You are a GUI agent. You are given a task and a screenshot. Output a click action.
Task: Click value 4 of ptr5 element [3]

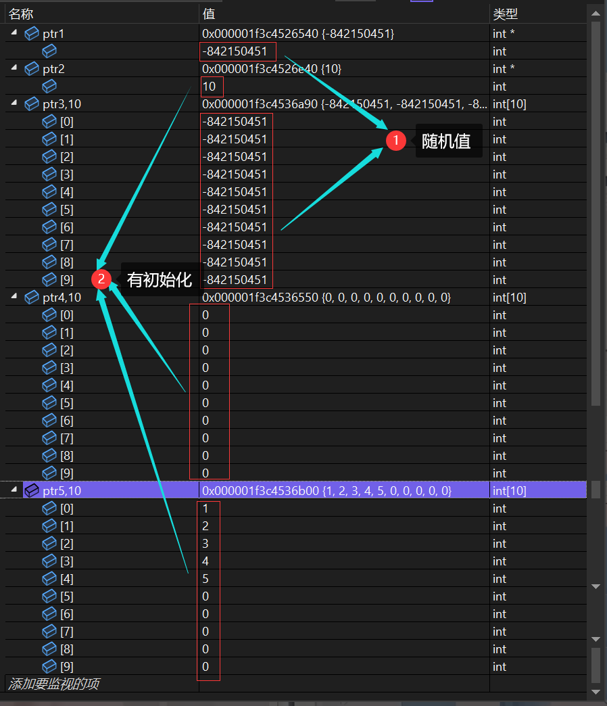205,561
